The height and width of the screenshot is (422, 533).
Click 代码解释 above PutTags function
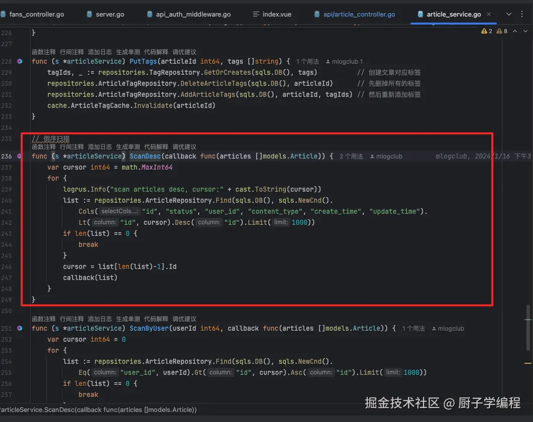point(156,52)
